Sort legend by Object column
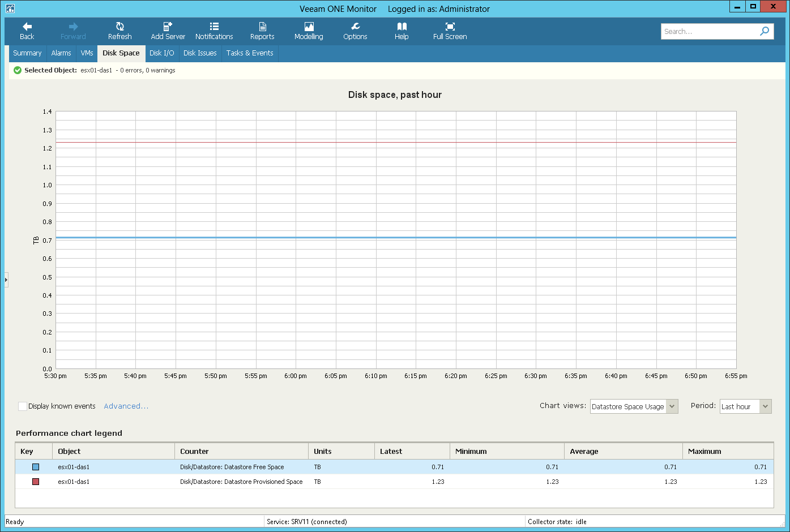The height and width of the screenshot is (532, 790). tap(114, 451)
